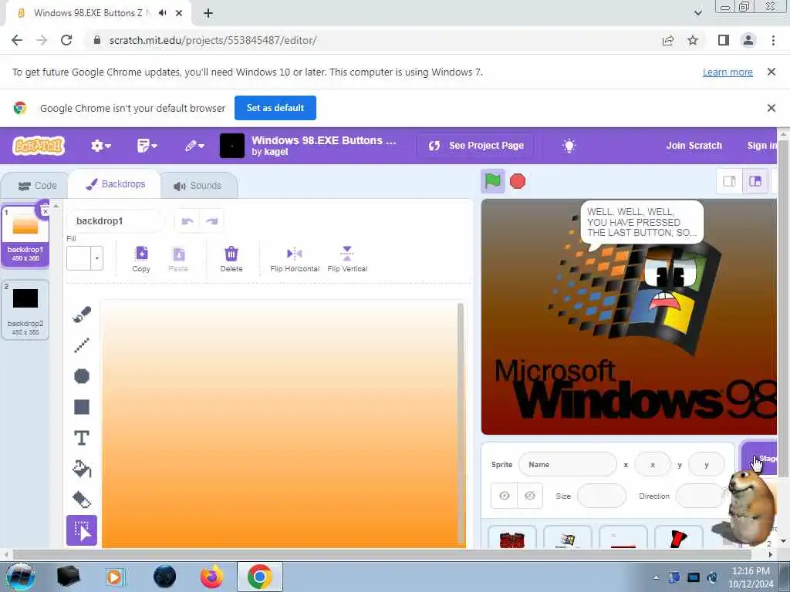This screenshot has height=592, width=790.
Task: Stop project with red stop sign
Action: pyautogui.click(x=518, y=181)
